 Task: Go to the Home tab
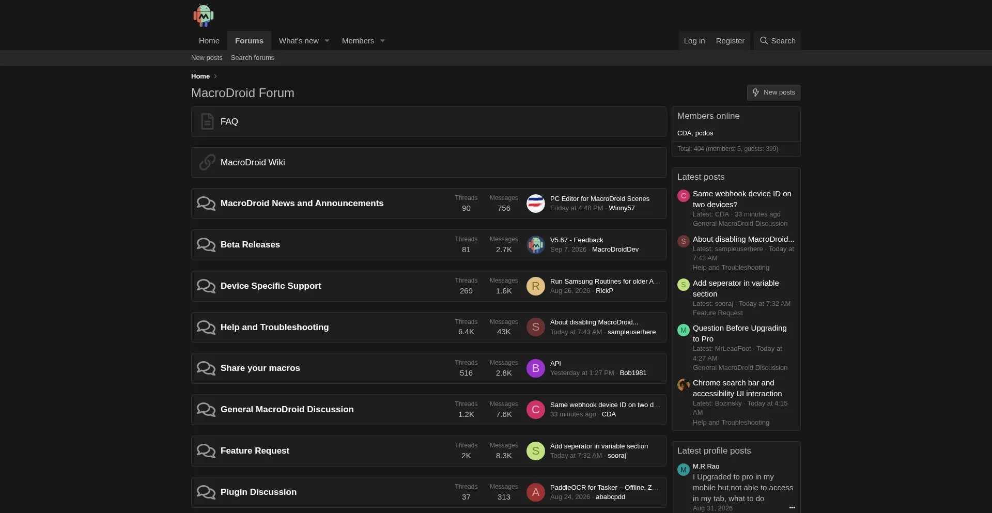point(209,41)
